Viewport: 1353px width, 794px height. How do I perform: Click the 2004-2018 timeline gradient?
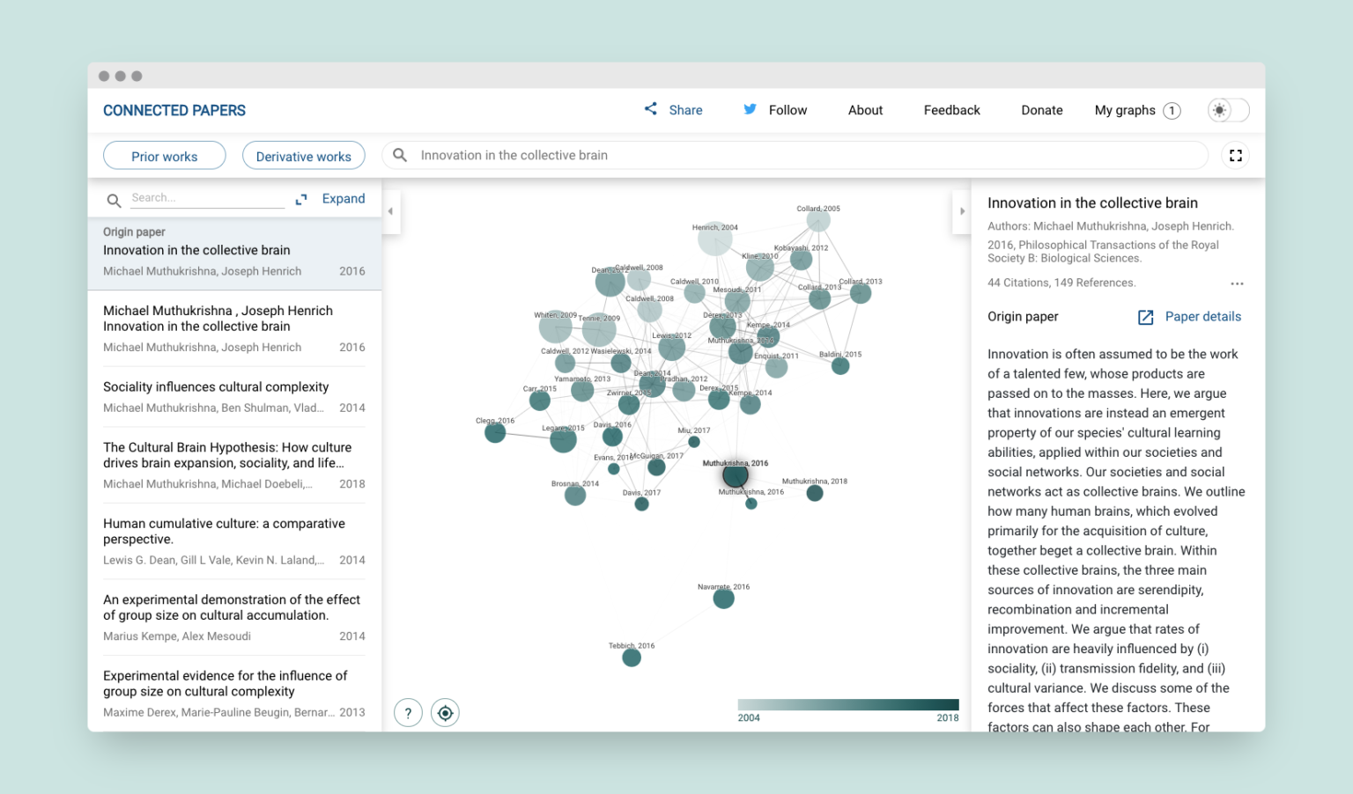click(x=847, y=704)
